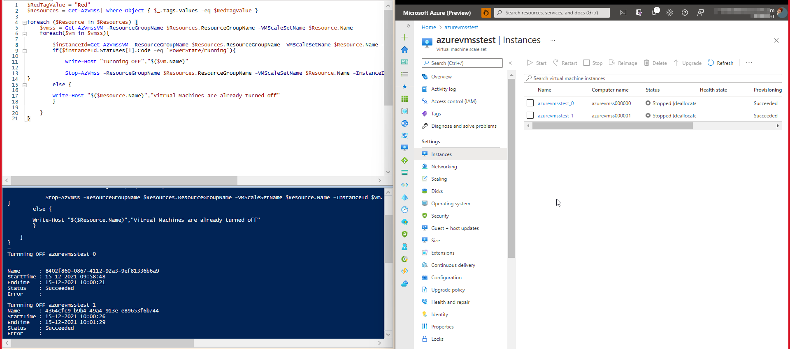790x349 pixels.
Task: Open the ellipsis next to Instances title
Action: (553, 40)
